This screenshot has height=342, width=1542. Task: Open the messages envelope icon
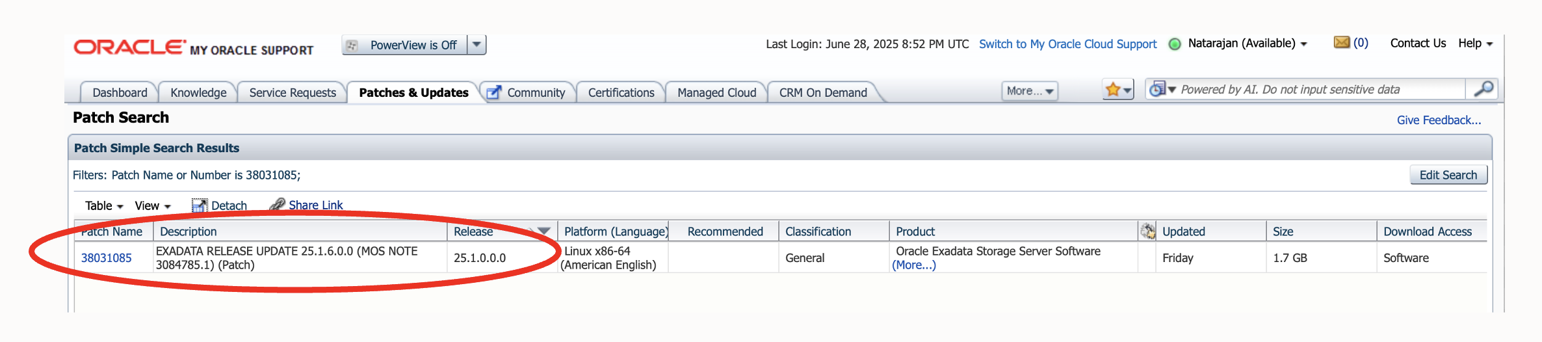pos(1341,43)
